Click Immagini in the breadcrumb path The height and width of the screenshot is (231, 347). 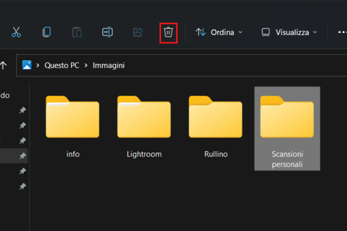pos(108,65)
